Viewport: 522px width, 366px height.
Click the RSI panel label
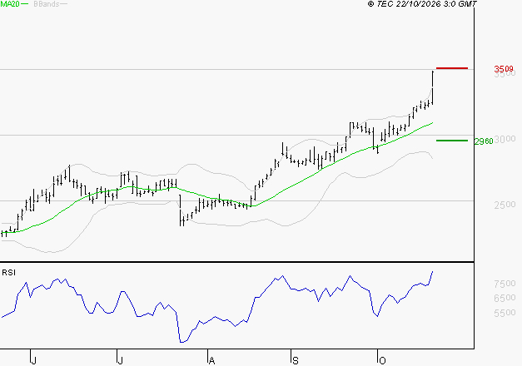[x=8, y=273]
